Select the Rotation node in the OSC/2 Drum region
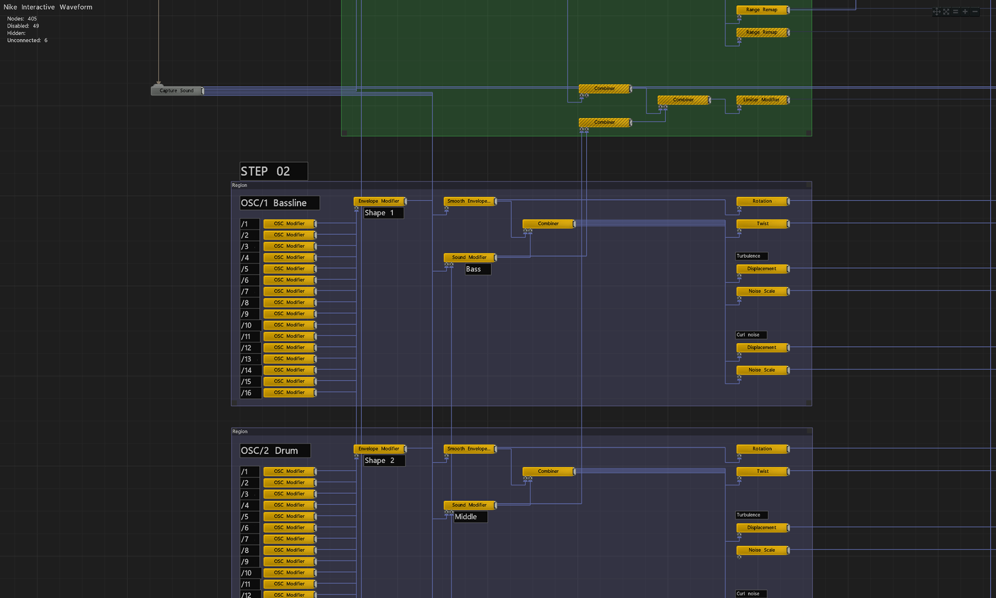Screen dimensions: 996x598 tap(762, 449)
